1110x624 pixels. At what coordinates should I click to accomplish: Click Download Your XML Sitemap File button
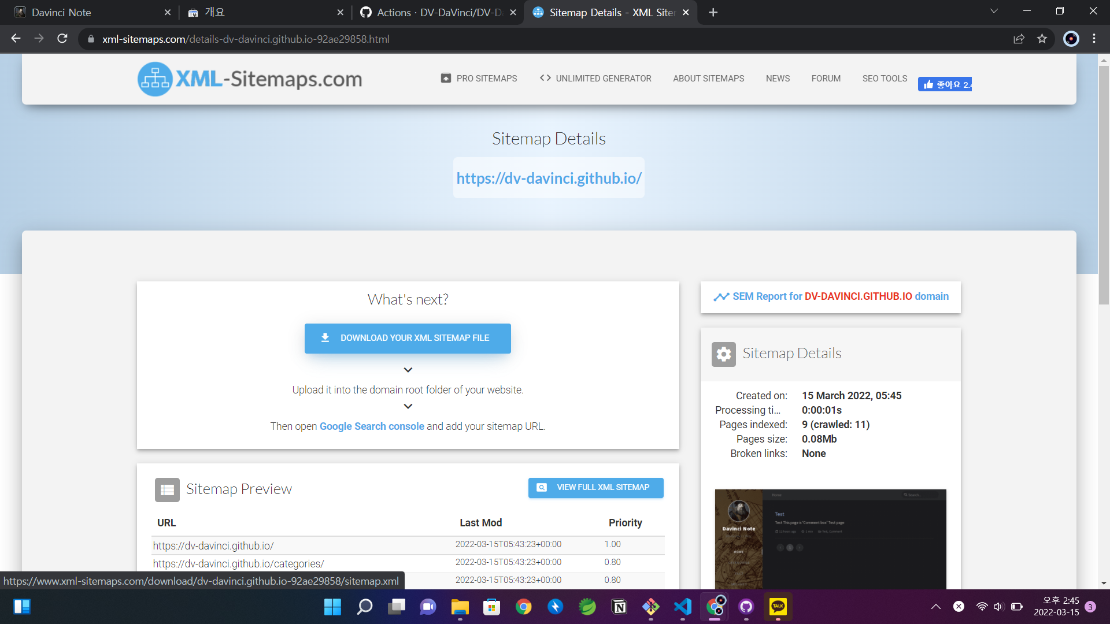coord(408,338)
